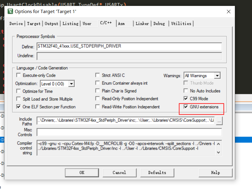Open Include Paths browse dialog
The height and width of the screenshot is (189, 252).
(219, 121)
